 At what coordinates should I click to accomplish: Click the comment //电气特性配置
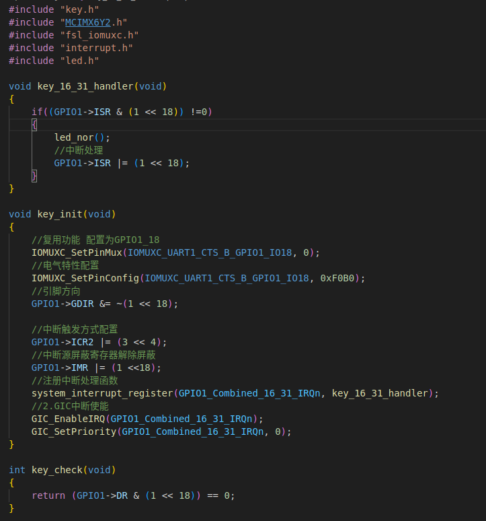[x=65, y=265]
